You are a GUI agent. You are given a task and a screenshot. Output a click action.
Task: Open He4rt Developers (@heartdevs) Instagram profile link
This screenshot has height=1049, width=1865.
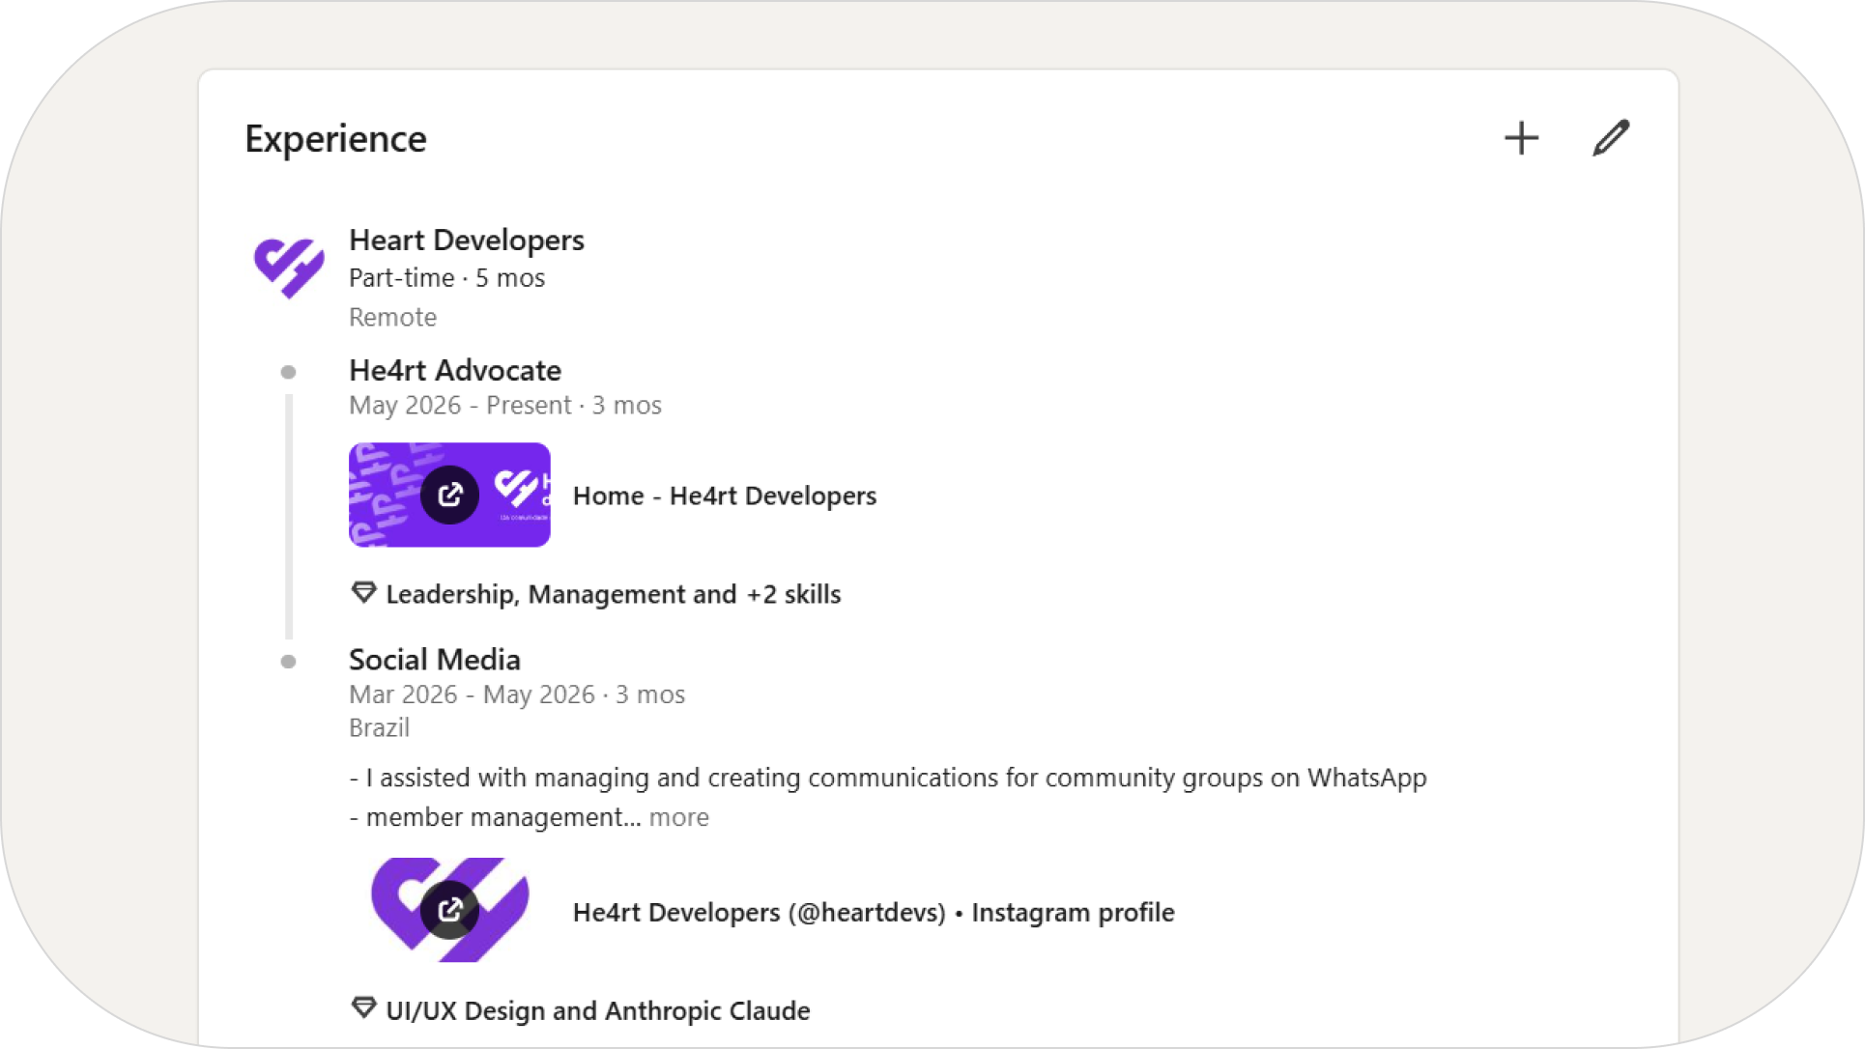(874, 913)
